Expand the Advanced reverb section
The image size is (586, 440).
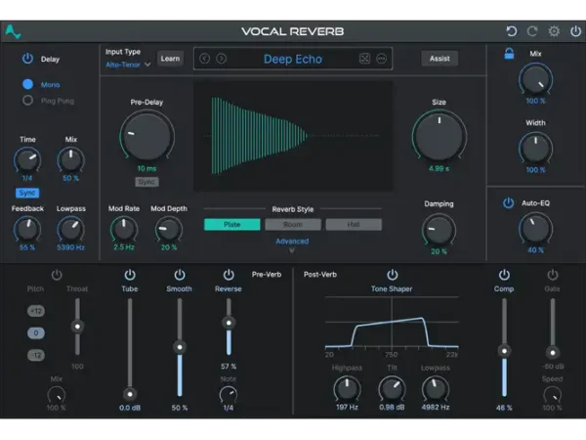[x=292, y=244]
